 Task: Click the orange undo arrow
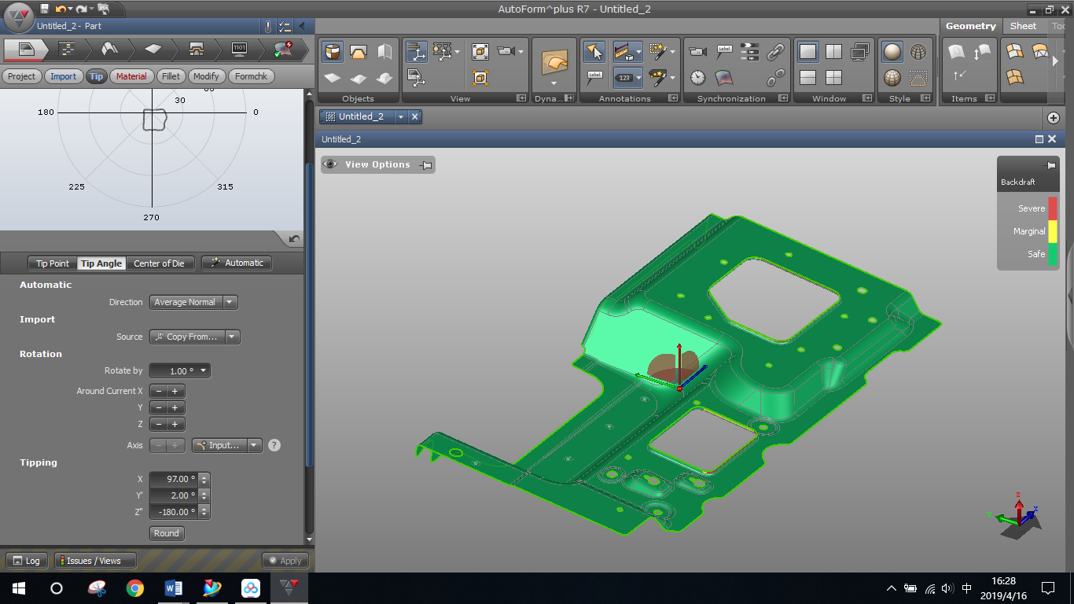point(61,9)
